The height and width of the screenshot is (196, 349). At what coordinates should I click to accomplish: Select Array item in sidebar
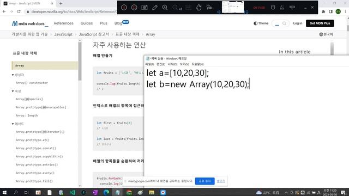click(x=45, y=65)
